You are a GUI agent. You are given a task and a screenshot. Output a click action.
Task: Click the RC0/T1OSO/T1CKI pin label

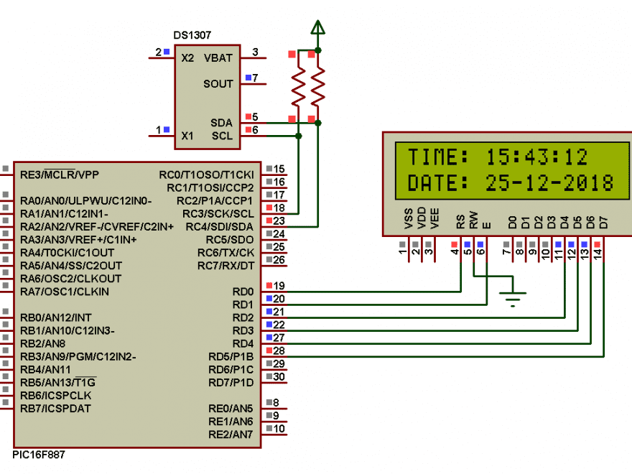[x=206, y=175]
